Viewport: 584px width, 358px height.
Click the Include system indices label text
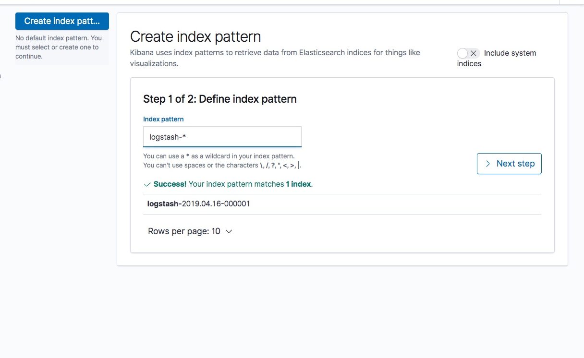[x=497, y=58]
